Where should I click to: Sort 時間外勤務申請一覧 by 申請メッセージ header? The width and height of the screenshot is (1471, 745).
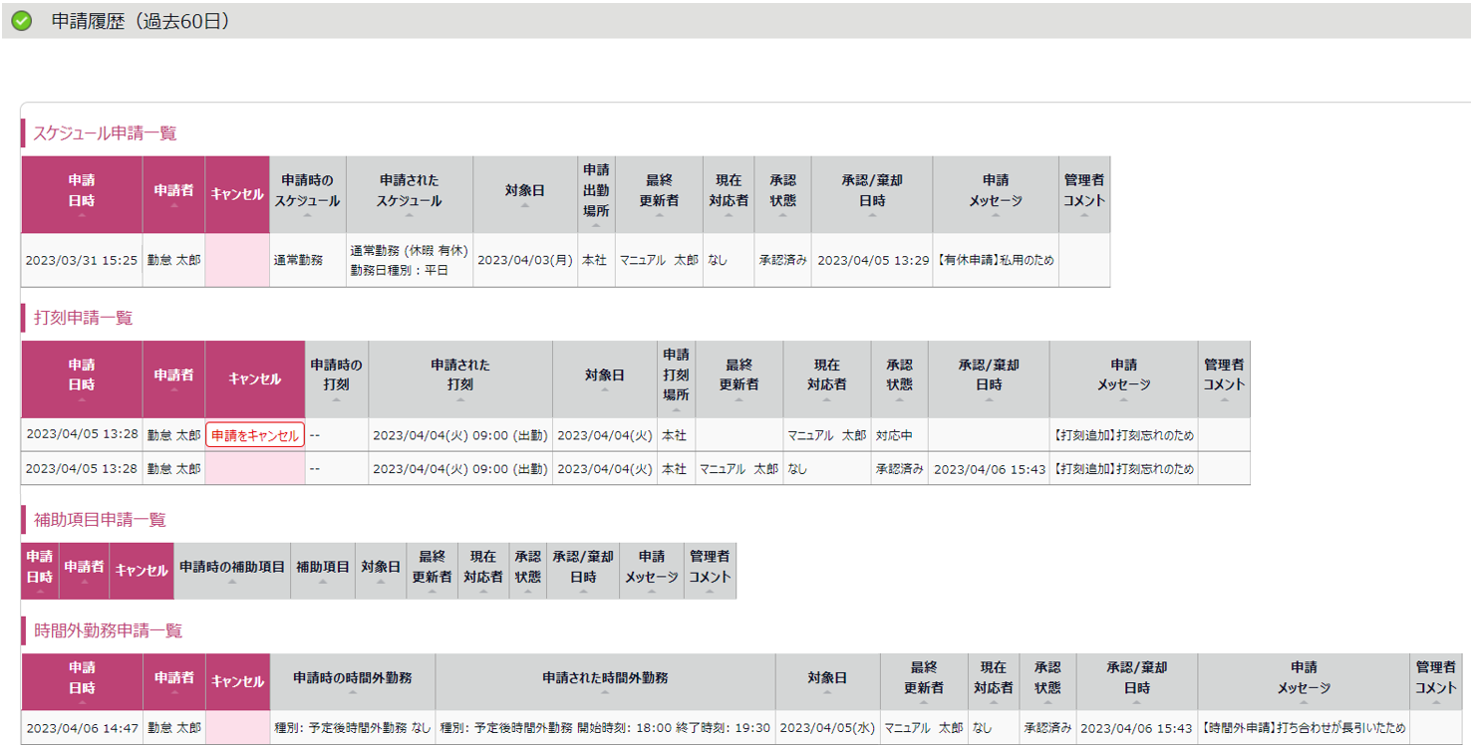pyautogui.click(x=1304, y=681)
